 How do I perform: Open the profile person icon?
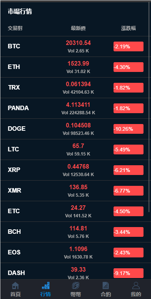tap(136, 286)
